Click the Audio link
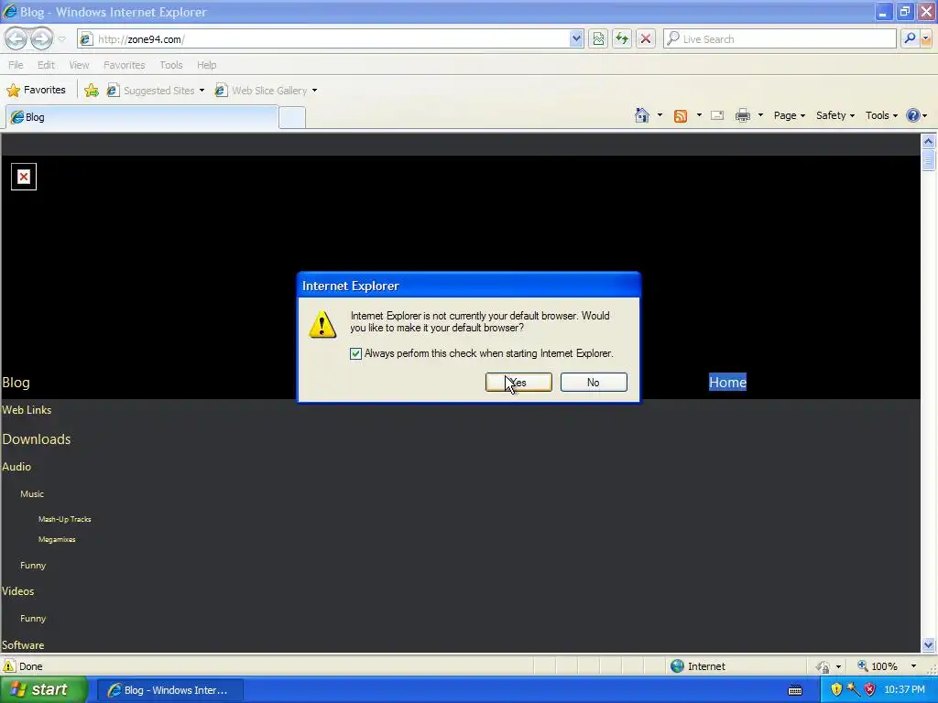 [x=16, y=467]
